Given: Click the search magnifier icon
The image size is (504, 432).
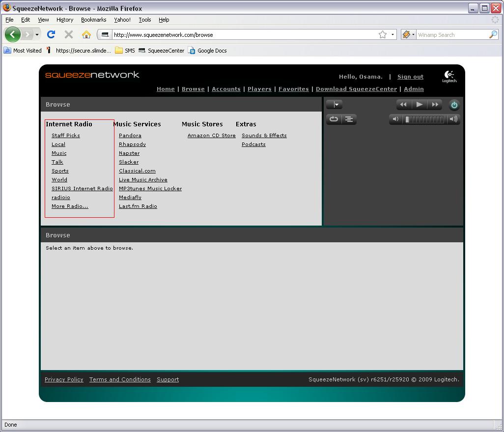Looking at the screenshot, I should pyautogui.click(x=493, y=34).
